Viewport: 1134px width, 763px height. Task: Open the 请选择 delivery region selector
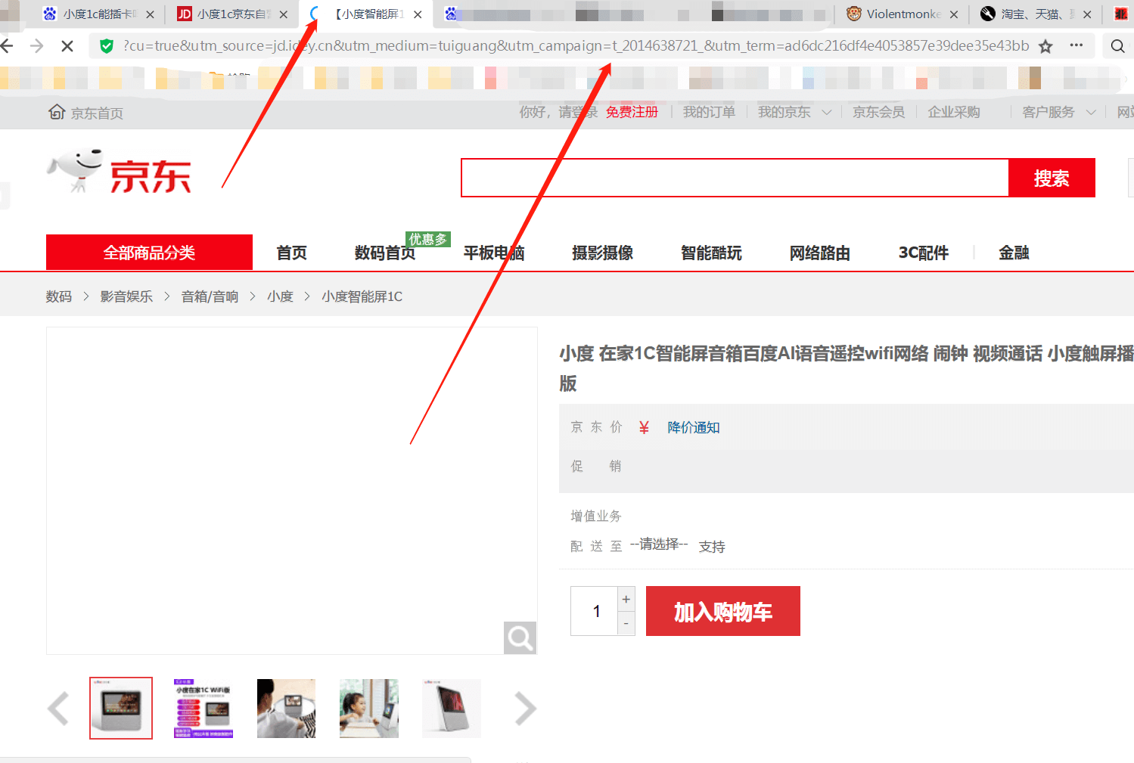click(x=659, y=544)
